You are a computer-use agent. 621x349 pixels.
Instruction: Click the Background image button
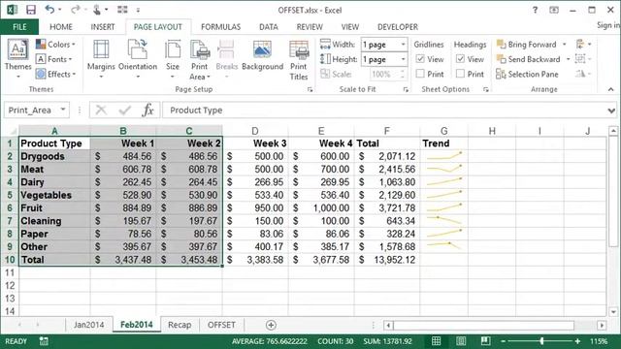[x=262, y=55]
